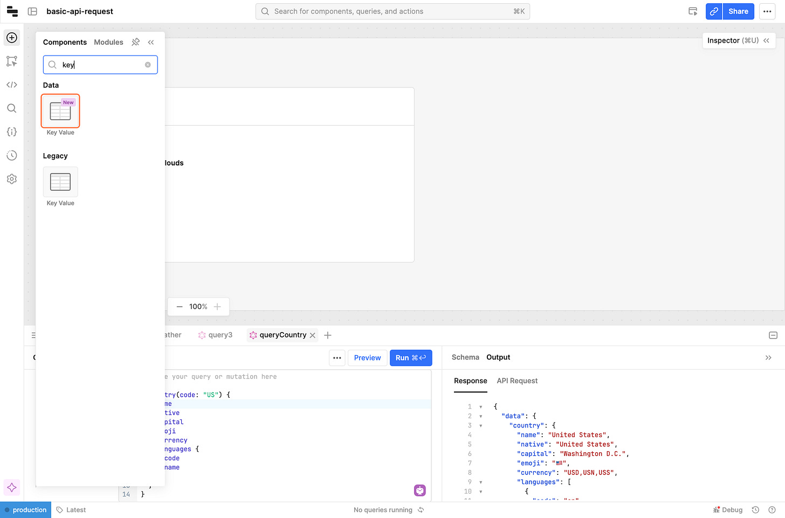Open the Code sidebar icon
Screen dimensions: 785x518
pyautogui.click(x=12, y=85)
